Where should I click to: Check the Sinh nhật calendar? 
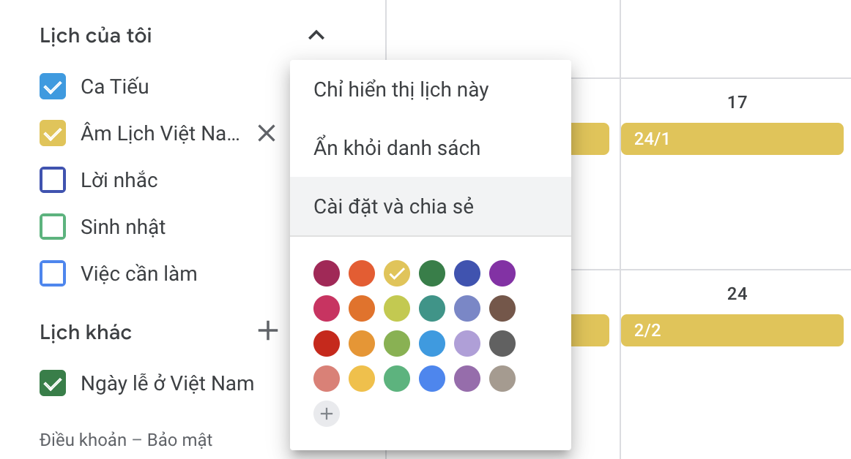53,227
